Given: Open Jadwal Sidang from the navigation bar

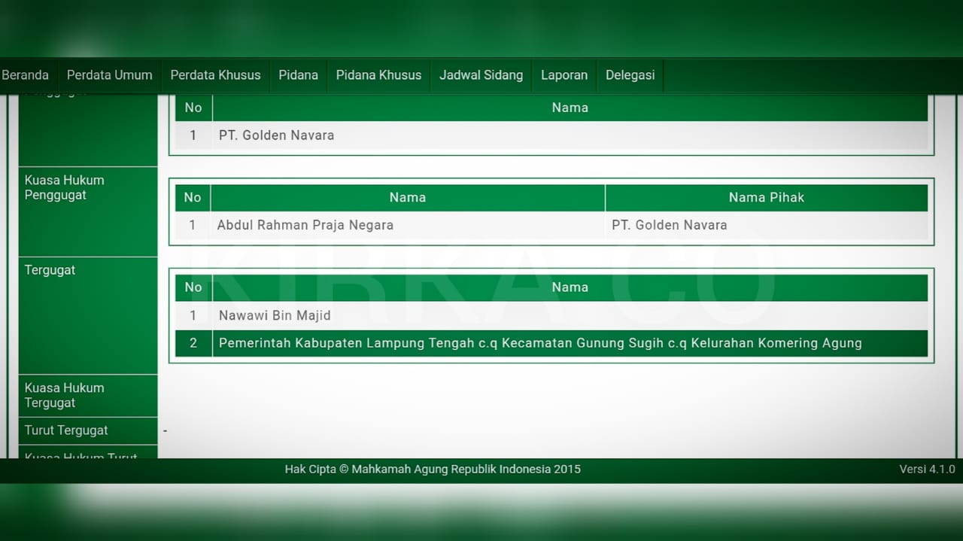Looking at the screenshot, I should coord(481,75).
